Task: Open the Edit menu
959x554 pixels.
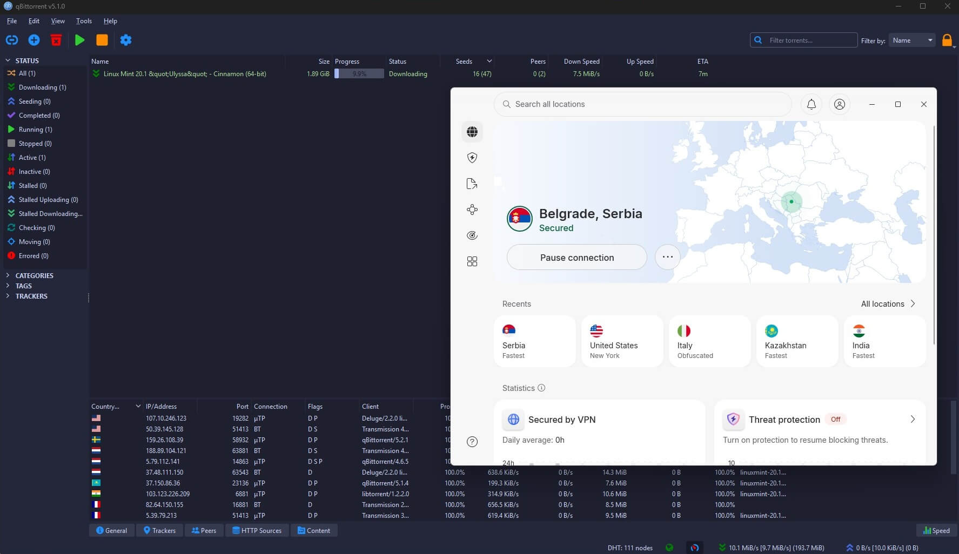Action: [34, 21]
